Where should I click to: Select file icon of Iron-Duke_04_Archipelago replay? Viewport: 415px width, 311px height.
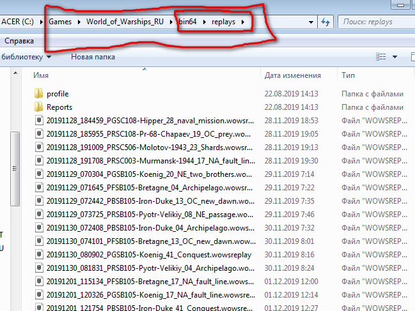pyautogui.click(x=39, y=227)
